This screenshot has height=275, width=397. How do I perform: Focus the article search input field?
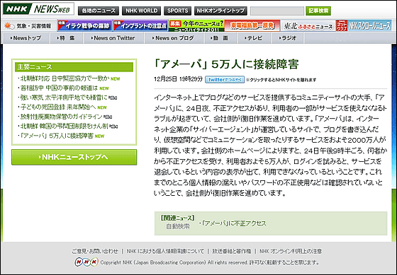277,11
